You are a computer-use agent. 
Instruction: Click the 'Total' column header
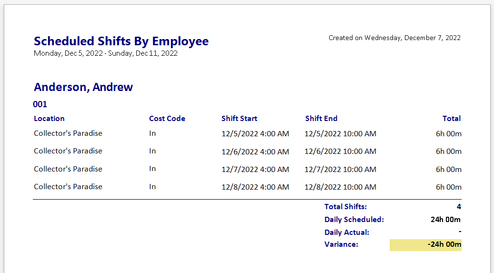pos(452,119)
